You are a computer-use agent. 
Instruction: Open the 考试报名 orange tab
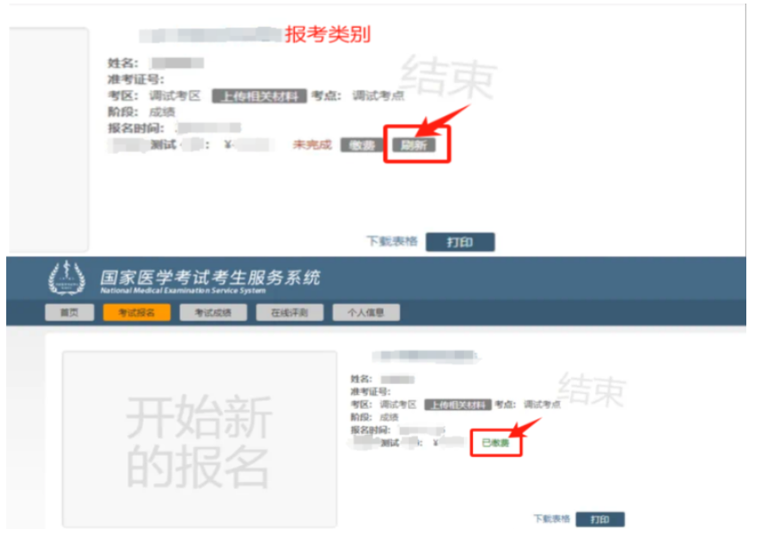click(x=136, y=313)
